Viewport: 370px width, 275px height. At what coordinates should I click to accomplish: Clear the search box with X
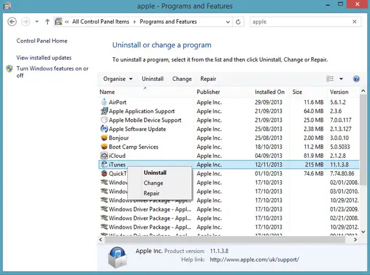(x=354, y=22)
